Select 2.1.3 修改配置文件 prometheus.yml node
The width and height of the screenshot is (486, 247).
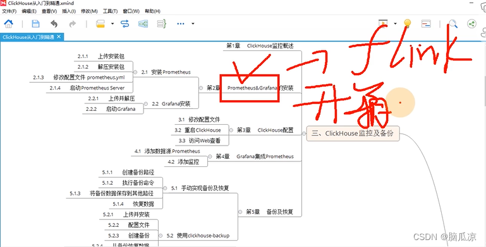(x=79, y=78)
